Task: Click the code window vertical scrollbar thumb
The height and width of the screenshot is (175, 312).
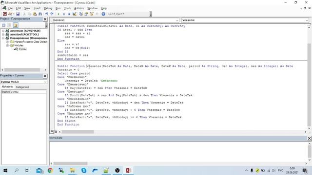Action: (x=309, y=84)
